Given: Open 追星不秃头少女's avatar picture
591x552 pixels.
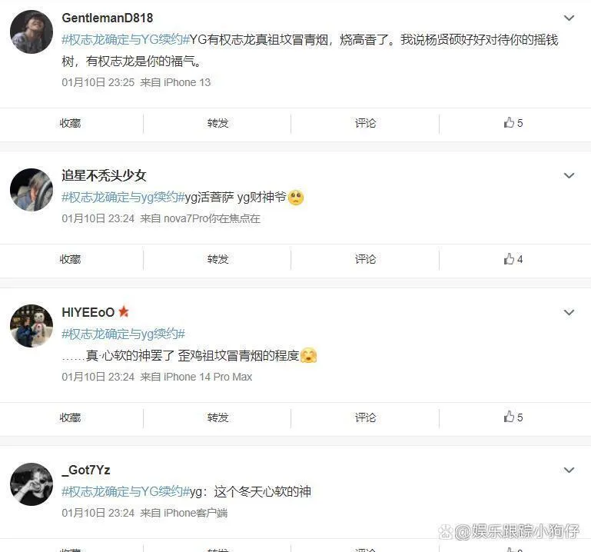Looking at the screenshot, I should pos(32,190).
